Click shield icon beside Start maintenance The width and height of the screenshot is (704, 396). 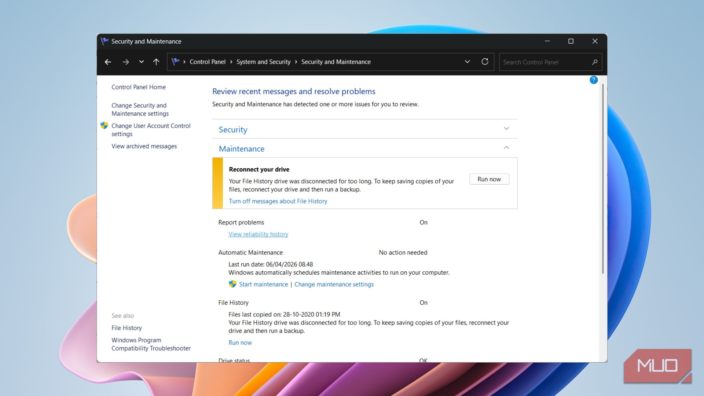click(232, 284)
